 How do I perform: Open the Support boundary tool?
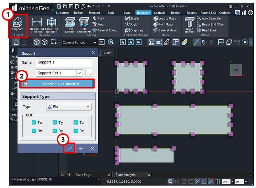point(17,24)
